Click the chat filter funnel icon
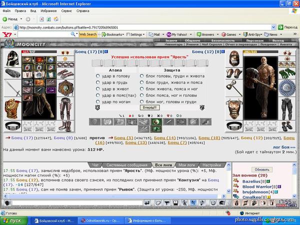 coord(167,203)
